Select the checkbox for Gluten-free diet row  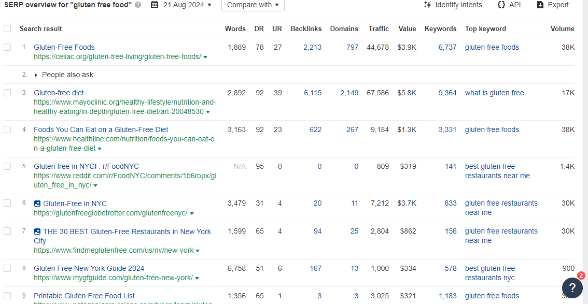(7, 93)
